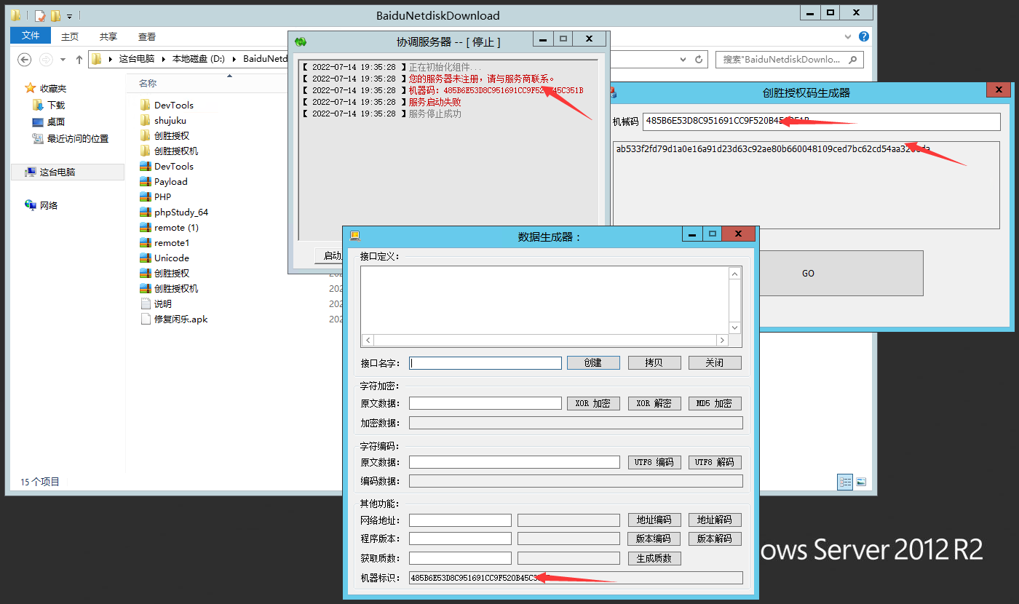Click the 接口名字 input field
1019x604 pixels.
pyautogui.click(x=485, y=362)
